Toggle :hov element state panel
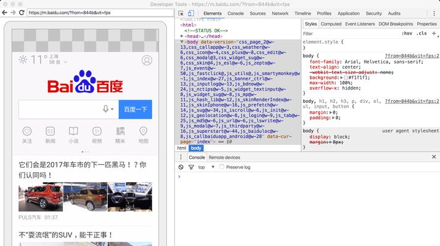Image resolution: width=440 pixels, height=246 pixels. click(407, 33)
